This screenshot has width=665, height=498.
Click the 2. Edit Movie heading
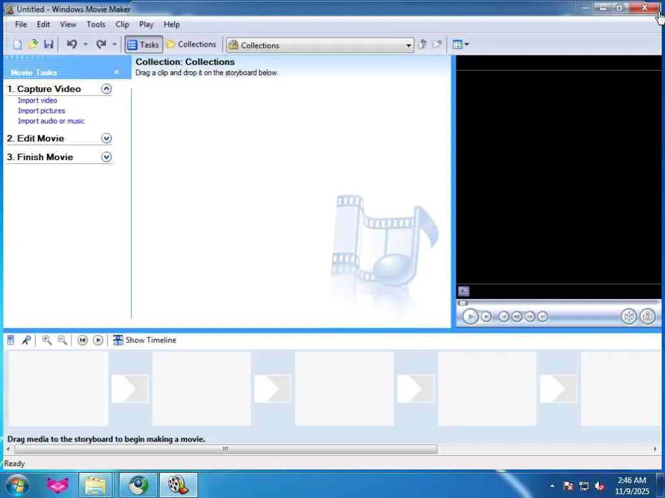[36, 139]
